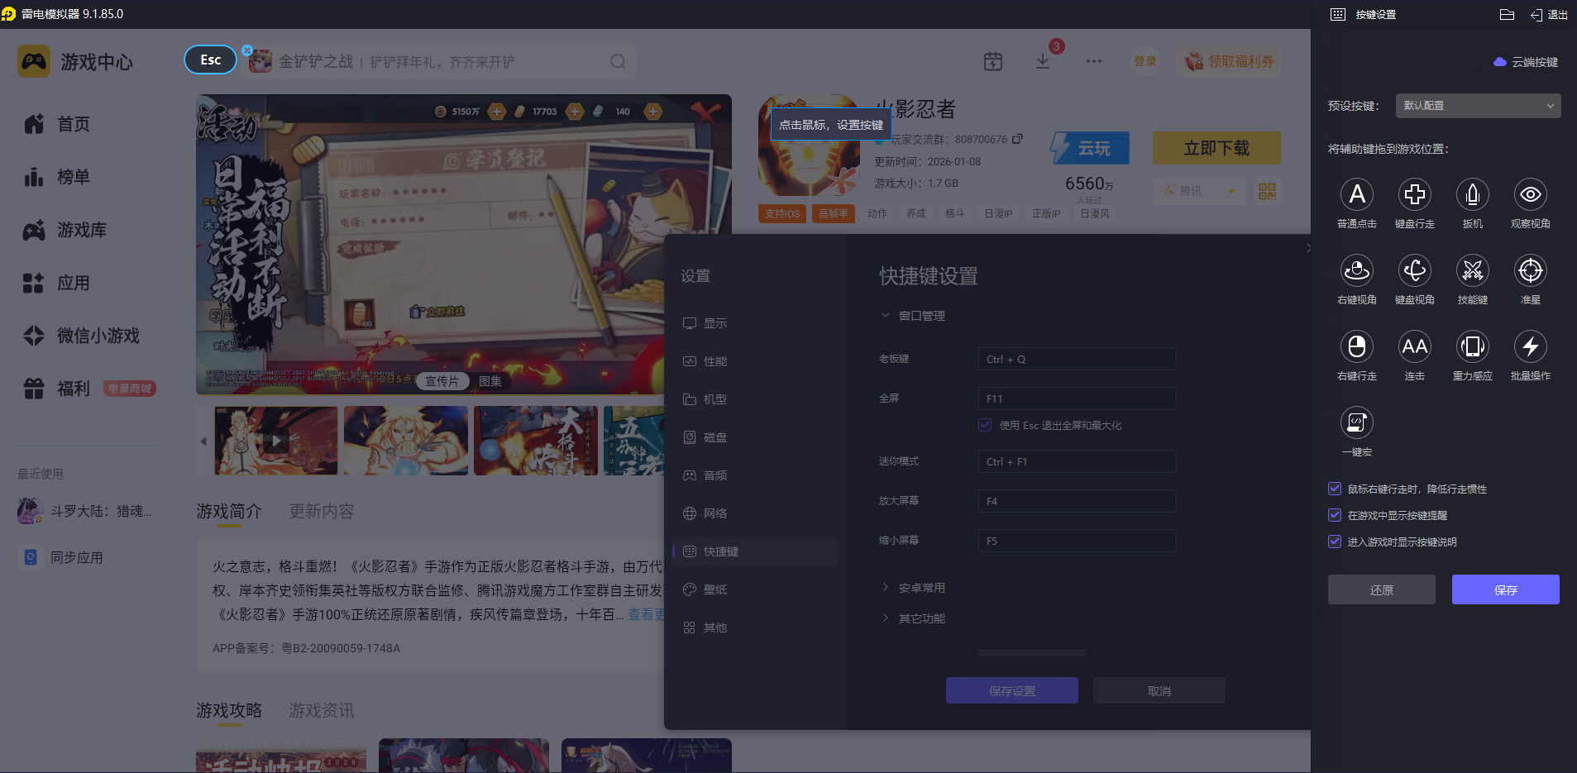This screenshot has width=1577, height=773.
Task: Open the 预设按键 默认配置 dropdown
Action: click(1479, 106)
